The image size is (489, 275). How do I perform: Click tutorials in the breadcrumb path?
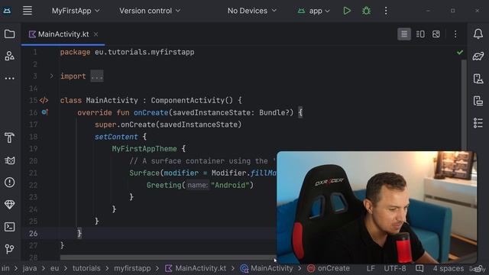(86, 268)
